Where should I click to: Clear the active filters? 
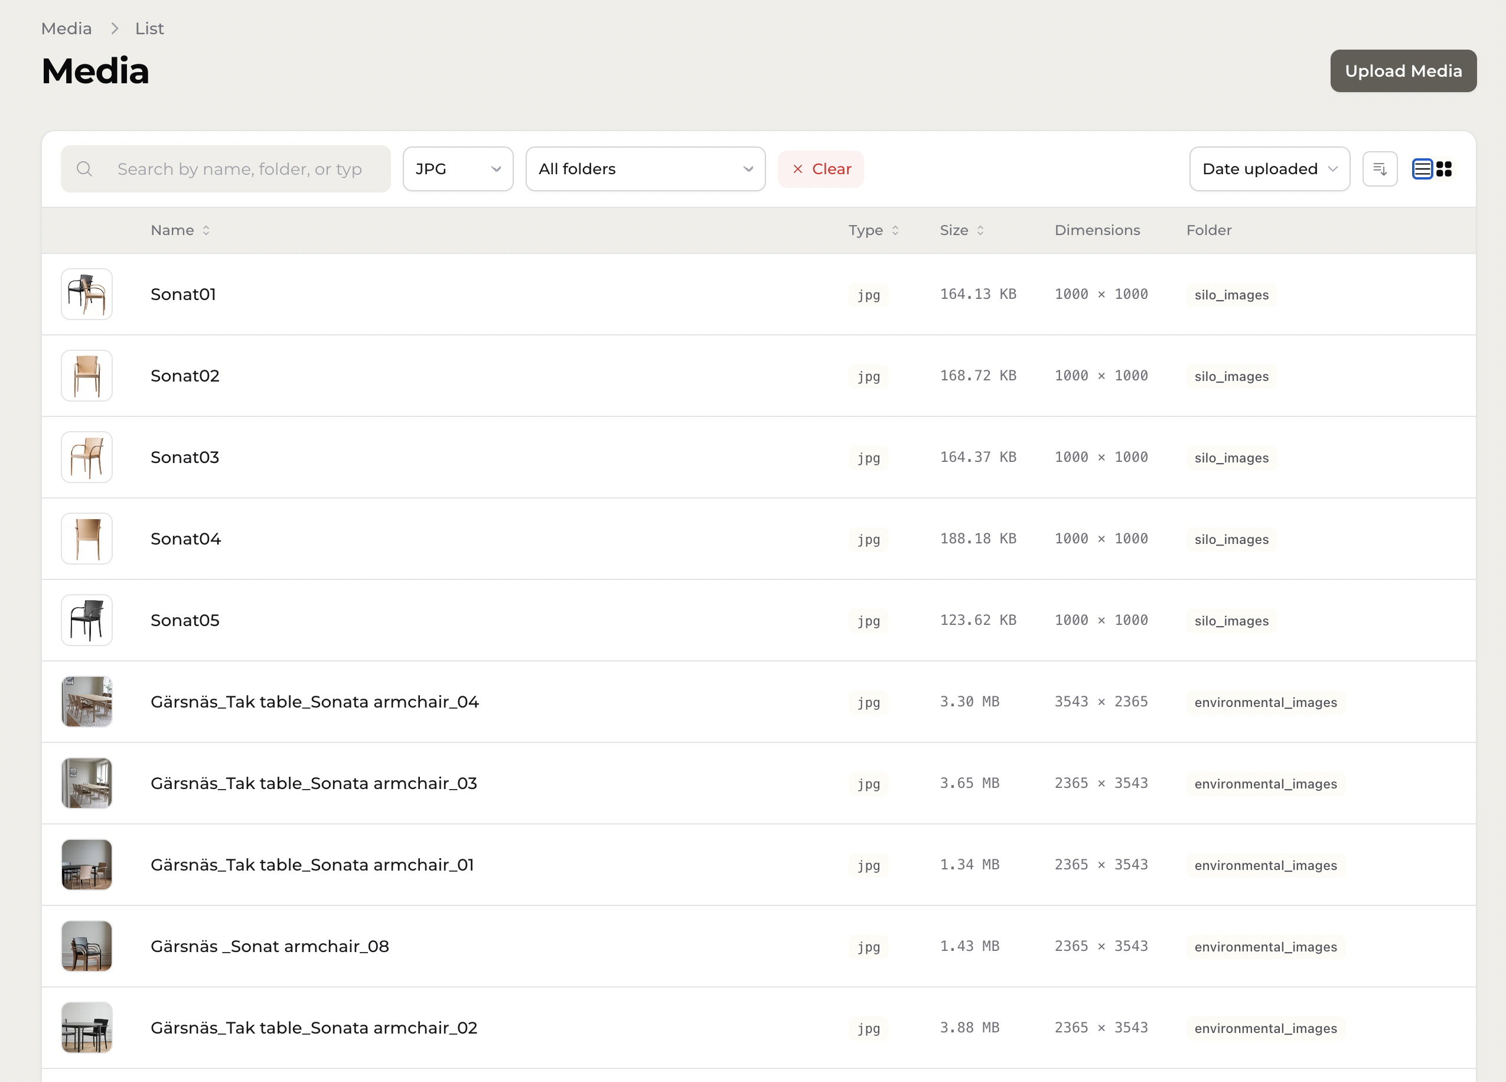point(821,169)
